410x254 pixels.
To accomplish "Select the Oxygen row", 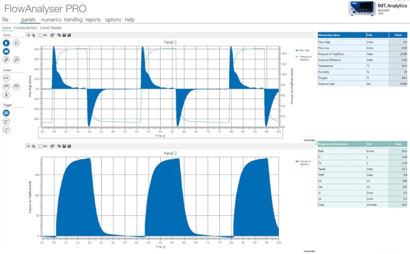I will 362,78.
